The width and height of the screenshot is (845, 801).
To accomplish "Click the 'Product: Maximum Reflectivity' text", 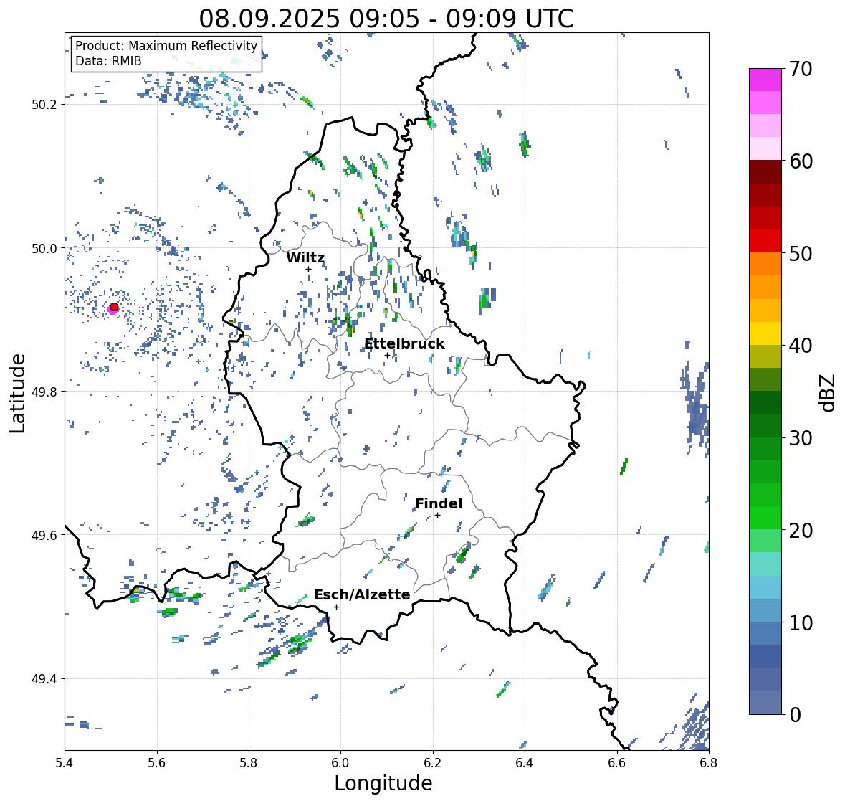I will pyautogui.click(x=166, y=46).
